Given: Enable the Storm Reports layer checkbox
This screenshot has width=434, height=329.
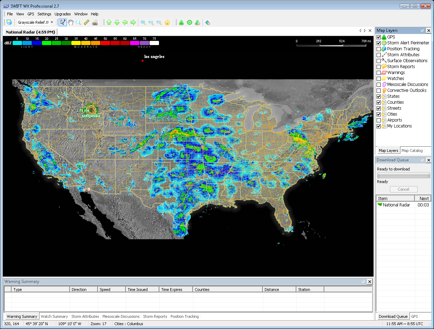Looking at the screenshot, I should pyautogui.click(x=379, y=67).
